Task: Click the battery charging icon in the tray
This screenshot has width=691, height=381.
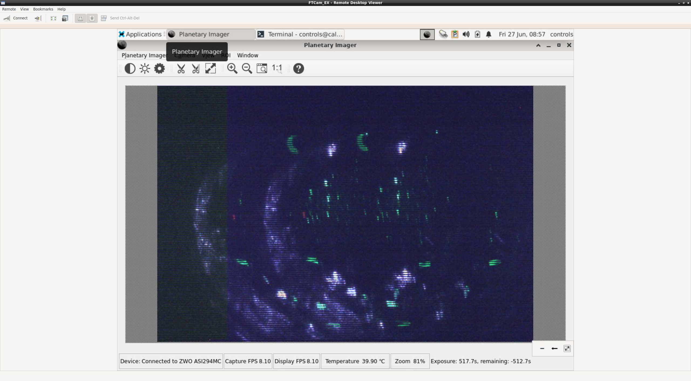Action: pos(477,34)
